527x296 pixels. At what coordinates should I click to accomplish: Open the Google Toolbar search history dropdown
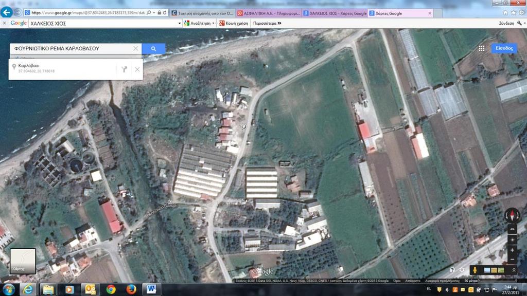click(179, 24)
